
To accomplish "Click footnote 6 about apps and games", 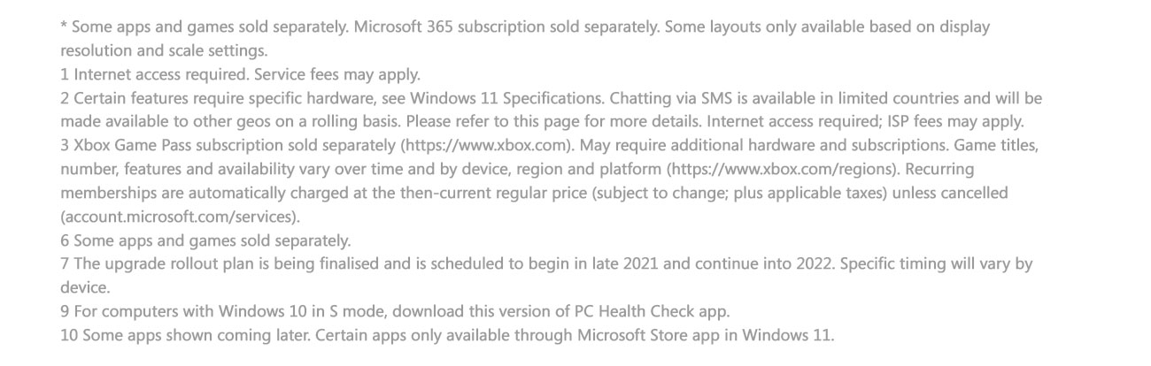I will (x=205, y=240).
